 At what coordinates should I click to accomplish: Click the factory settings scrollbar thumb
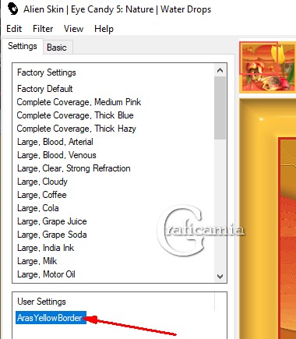click(220, 108)
